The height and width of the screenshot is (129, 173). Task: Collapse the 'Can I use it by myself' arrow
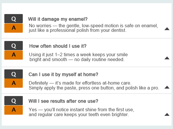click(x=167, y=87)
